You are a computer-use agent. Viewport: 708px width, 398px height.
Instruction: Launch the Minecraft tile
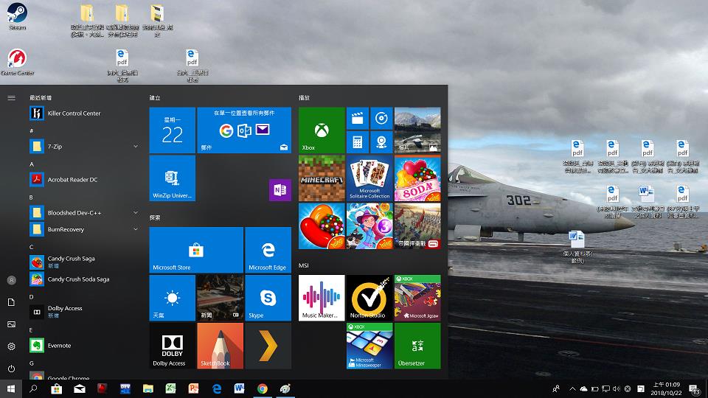pos(322,178)
